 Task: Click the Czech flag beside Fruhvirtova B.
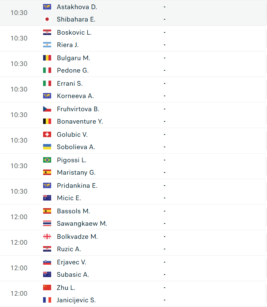(47, 109)
